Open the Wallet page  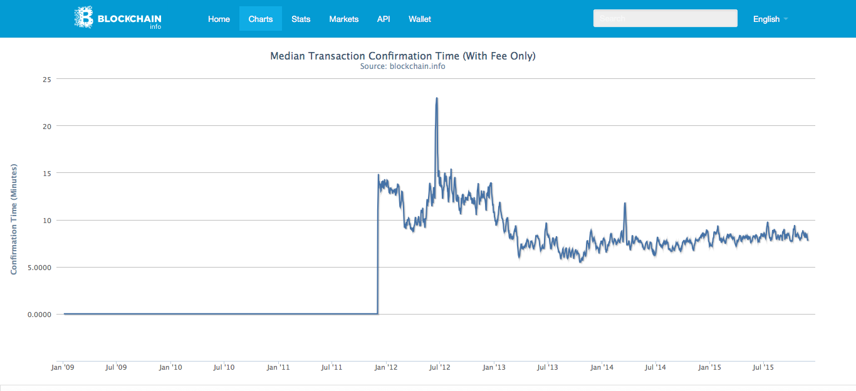tap(420, 19)
